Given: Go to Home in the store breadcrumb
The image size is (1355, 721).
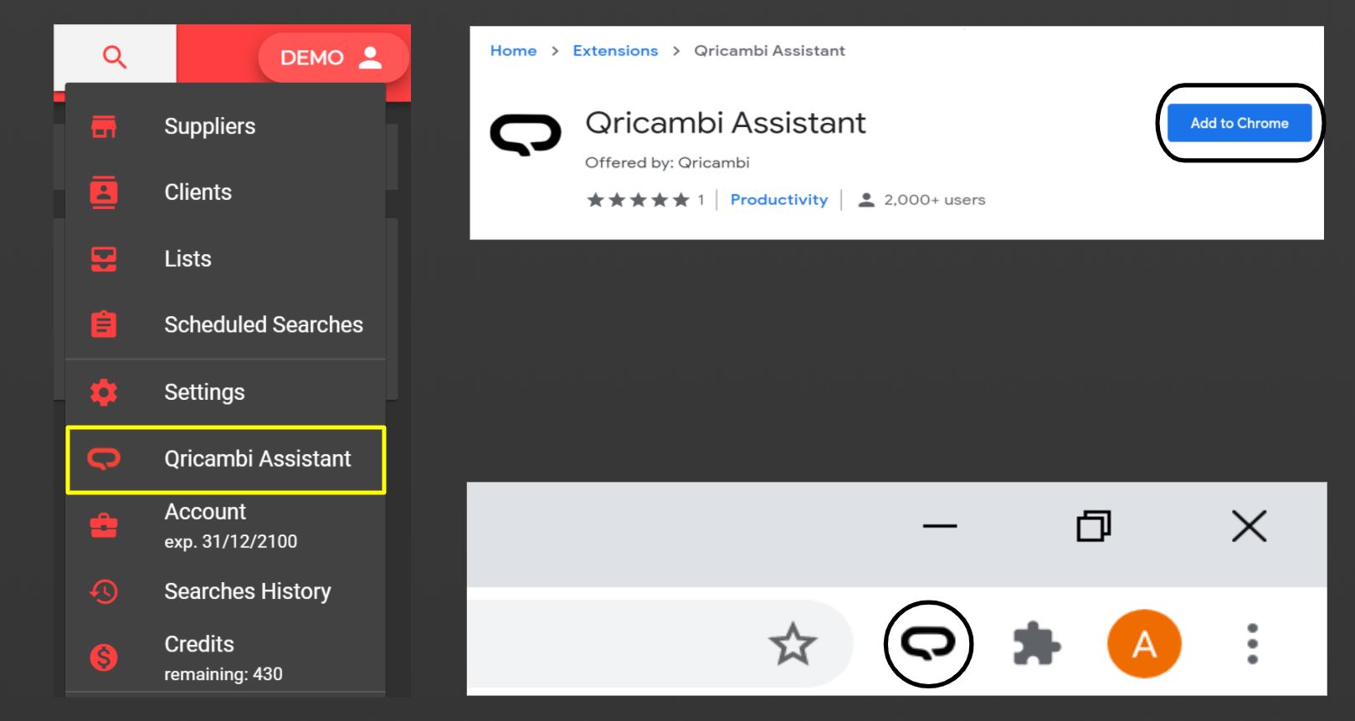Looking at the screenshot, I should point(513,51).
